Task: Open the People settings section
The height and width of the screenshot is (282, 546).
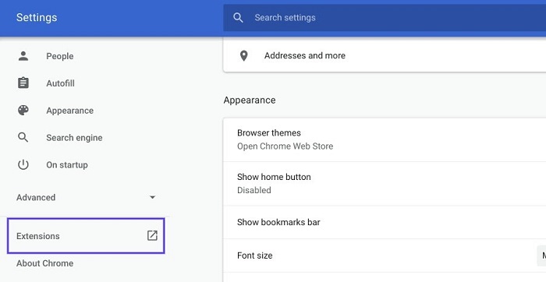Action: [59, 56]
